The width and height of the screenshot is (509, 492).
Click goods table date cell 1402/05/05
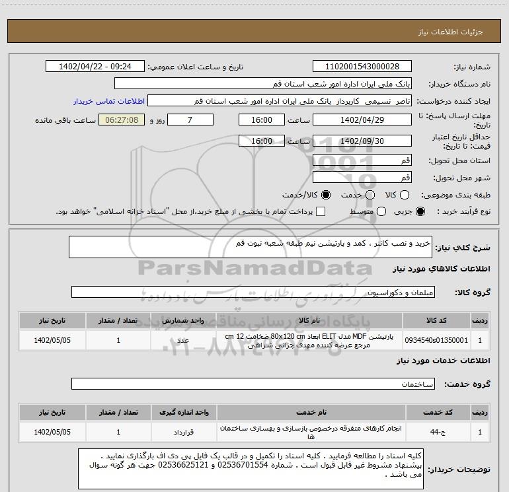(x=52, y=340)
